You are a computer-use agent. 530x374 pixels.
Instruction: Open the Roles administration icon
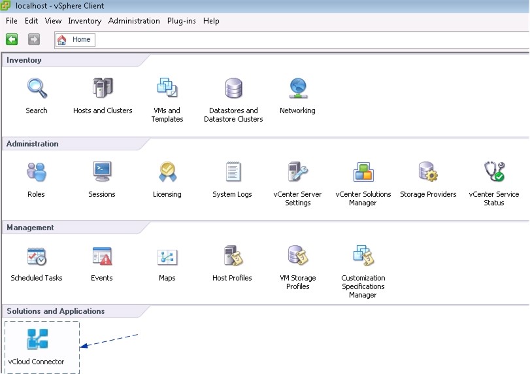(36, 172)
